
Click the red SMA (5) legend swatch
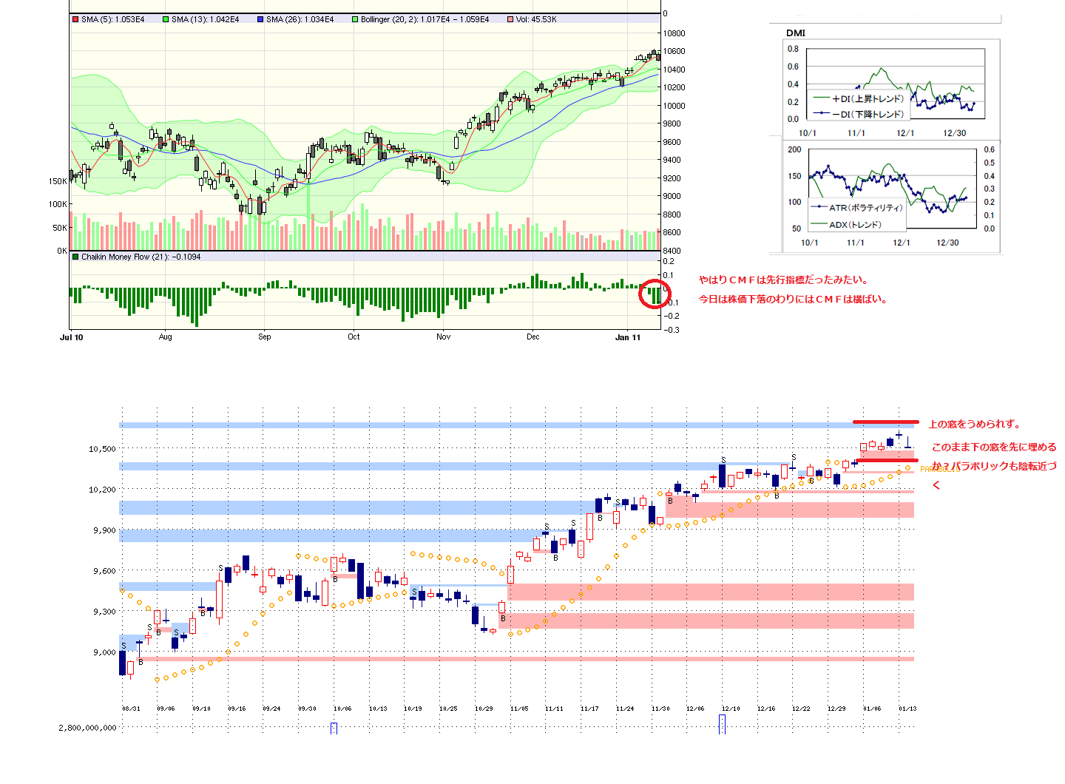tap(75, 19)
